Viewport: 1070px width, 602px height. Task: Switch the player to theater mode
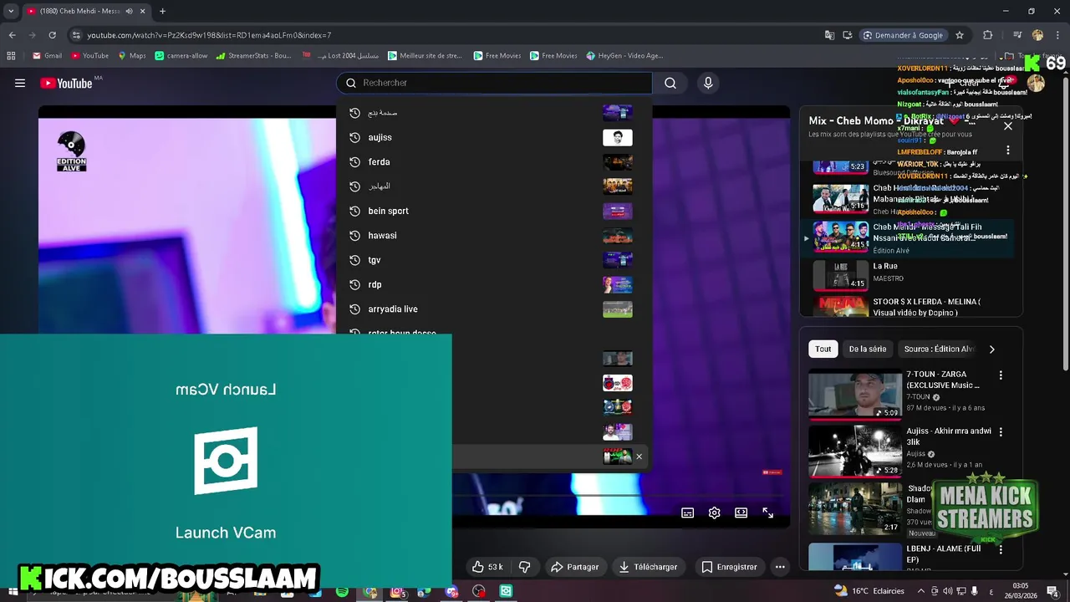pyautogui.click(x=741, y=513)
